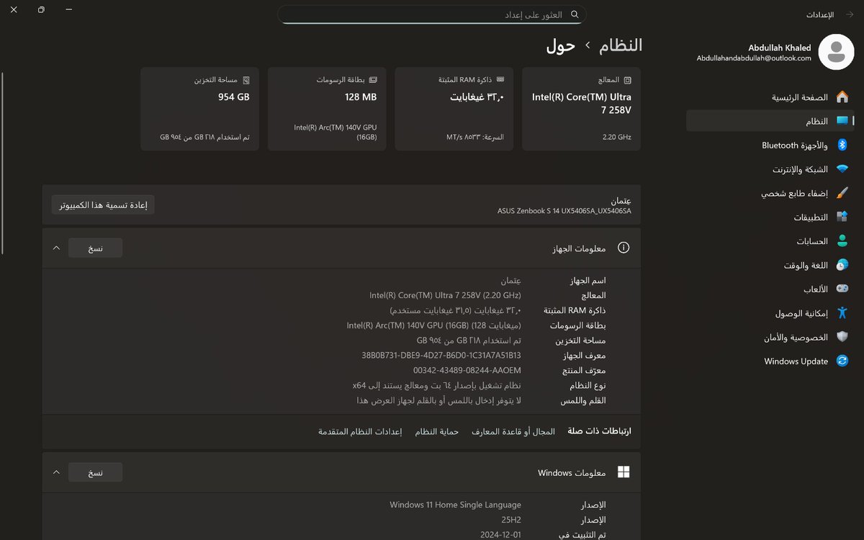Collapse the device specifications (معلومات الجهاز) section
The height and width of the screenshot is (540, 864).
pos(56,248)
